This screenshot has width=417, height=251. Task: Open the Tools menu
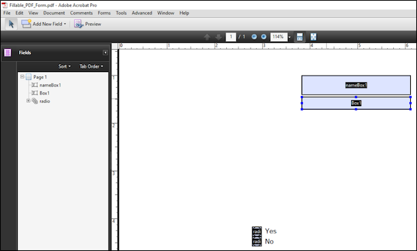(121, 13)
